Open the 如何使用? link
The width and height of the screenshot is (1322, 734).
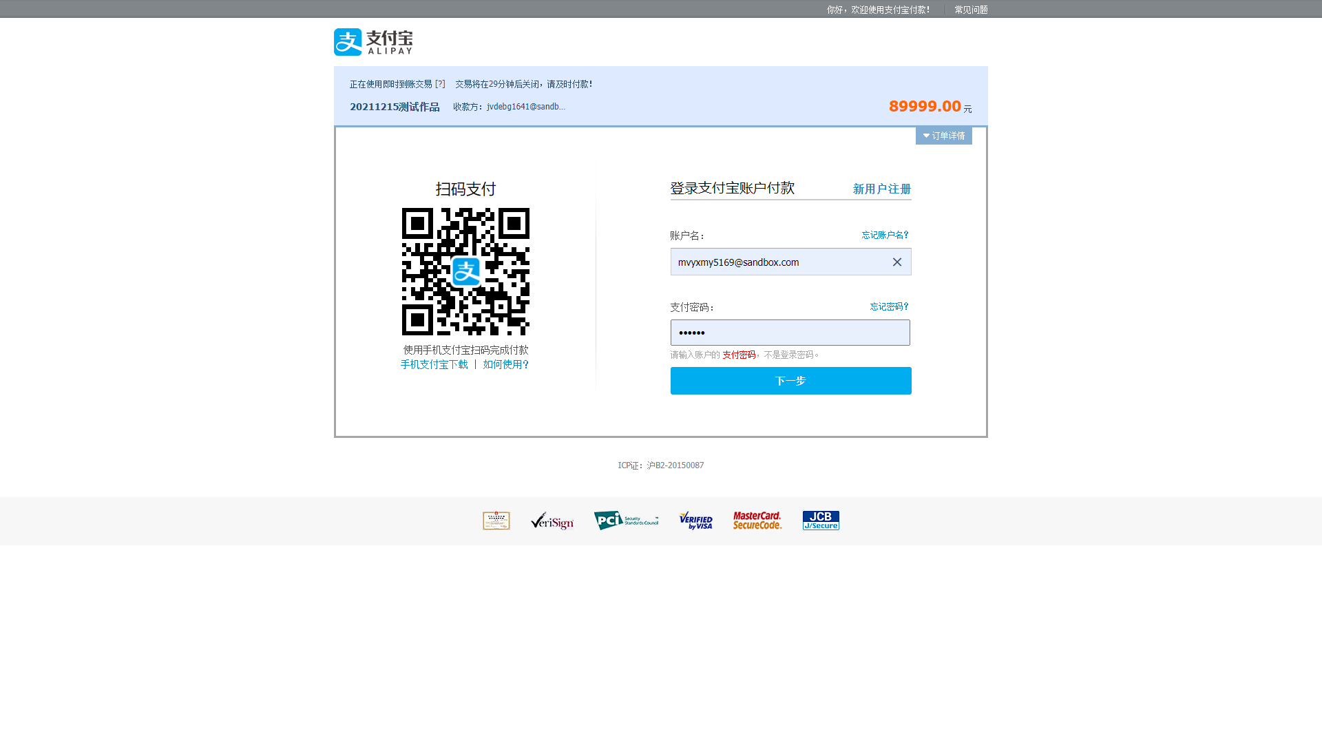506,364
